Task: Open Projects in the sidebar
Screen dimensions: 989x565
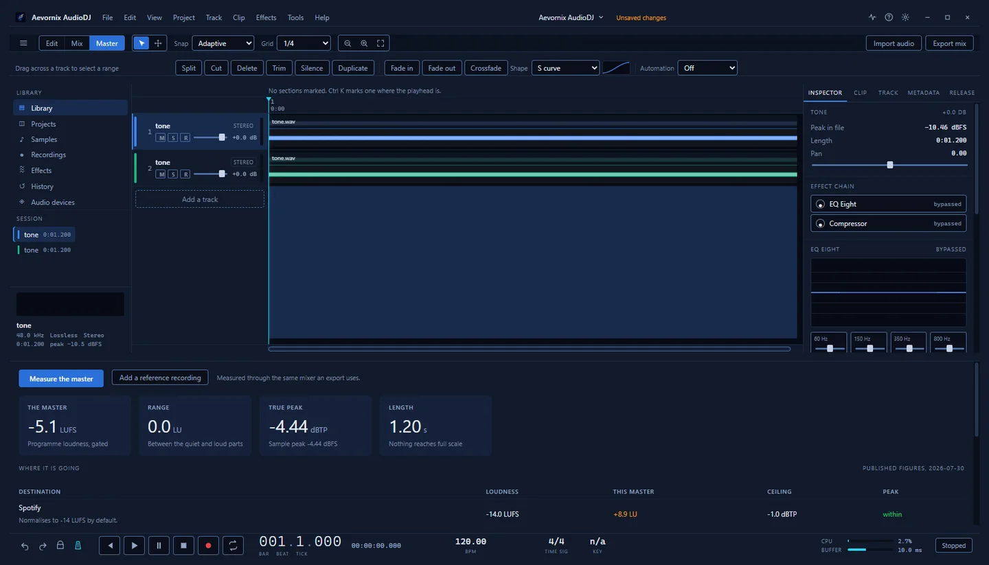Action: tap(70, 124)
